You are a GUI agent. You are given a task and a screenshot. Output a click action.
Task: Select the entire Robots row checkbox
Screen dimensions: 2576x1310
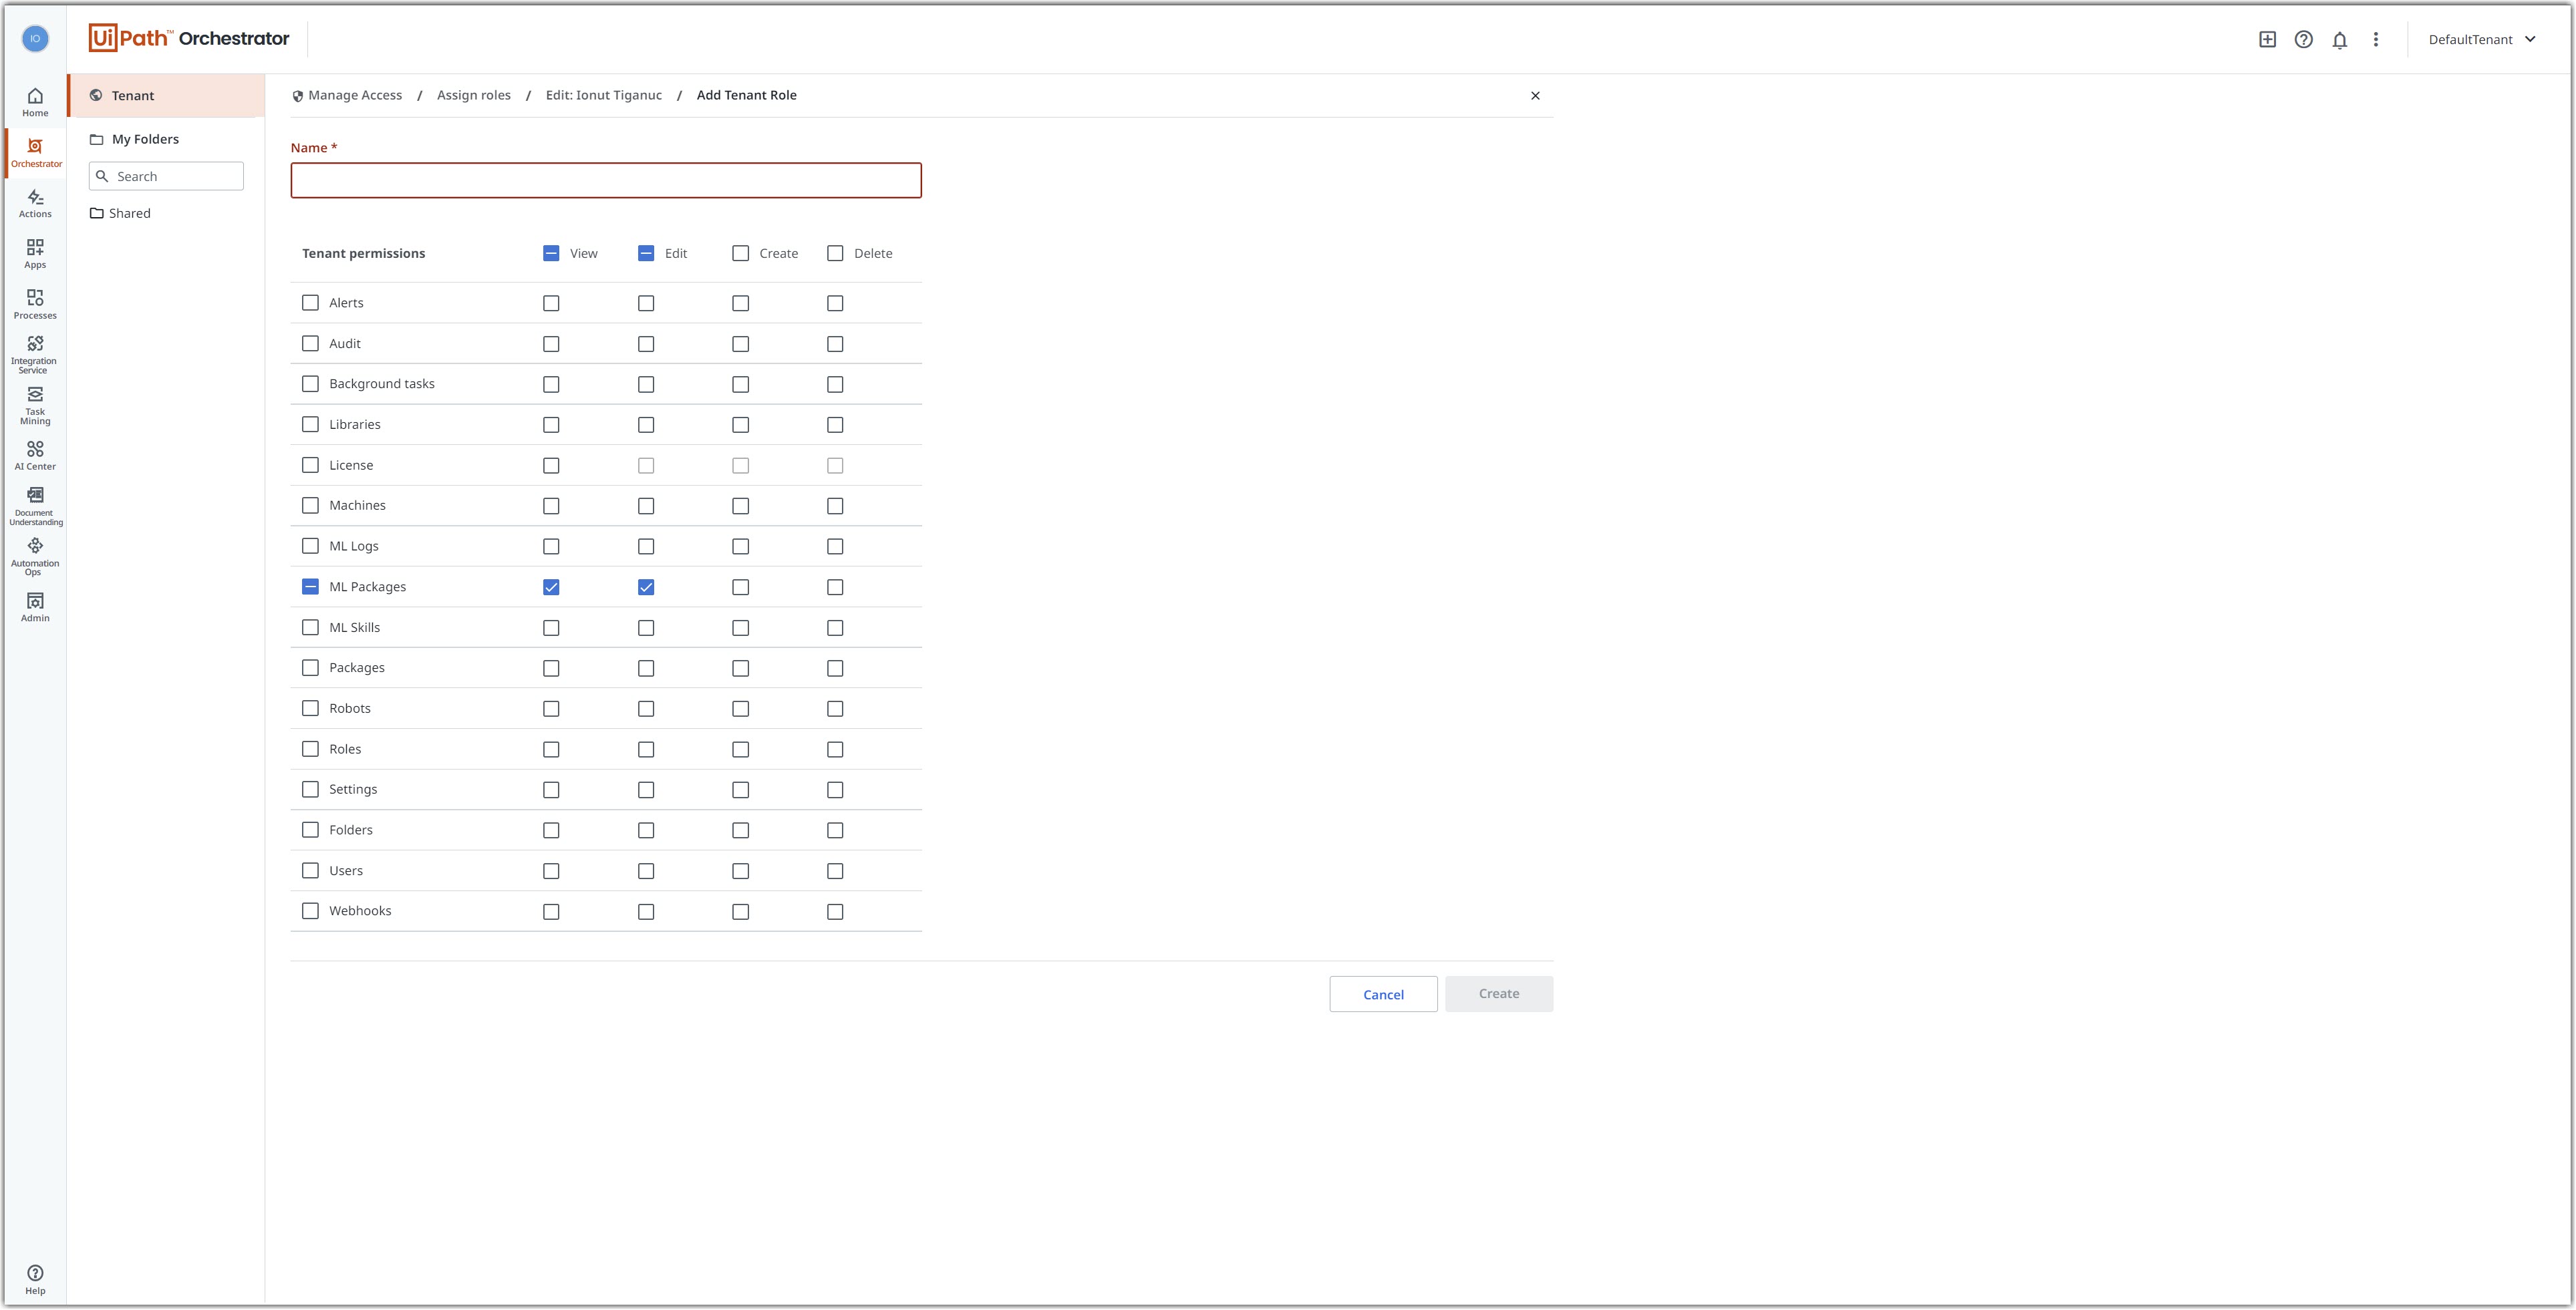pyautogui.click(x=310, y=708)
